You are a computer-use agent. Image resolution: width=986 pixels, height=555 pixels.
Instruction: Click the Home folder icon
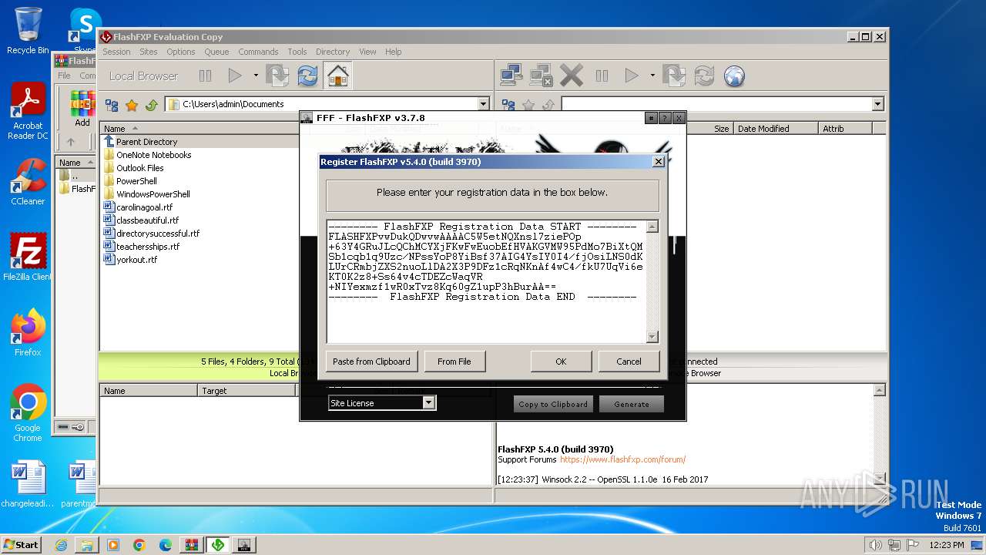tap(337, 76)
